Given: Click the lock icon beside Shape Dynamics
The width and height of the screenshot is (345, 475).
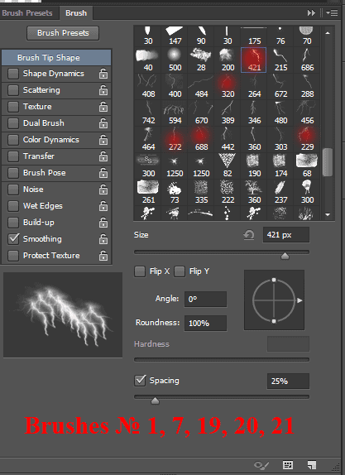Looking at the screenshot, I should point(103,74).
